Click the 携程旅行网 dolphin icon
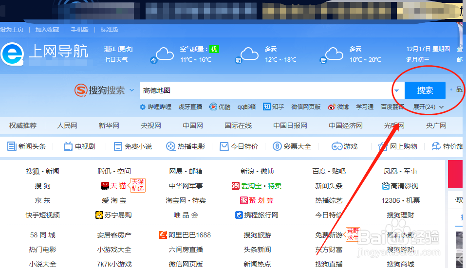The height and width of the screenshot is (268, 466). click(239, 215)
